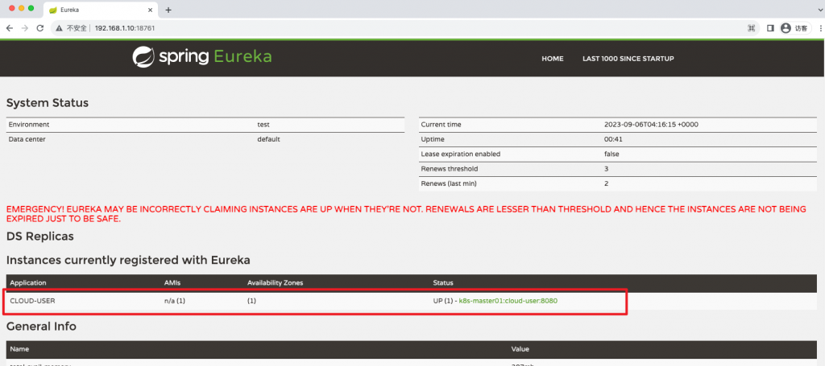The width and height of the screenshot is (825, 366).
Task: Click the Spring Eureka logo
Action: click(x=202, y=57)
